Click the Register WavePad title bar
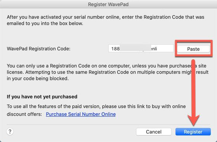217x142 pixels. pos(108,4)
